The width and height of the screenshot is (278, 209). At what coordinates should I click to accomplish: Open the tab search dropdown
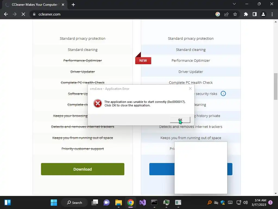[x=234, y=4]
